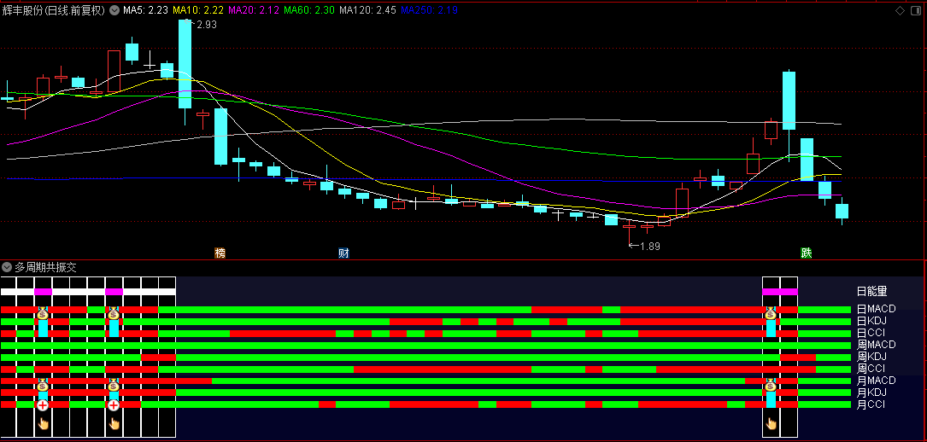Click the rightmost magenta 日能量 block

click(x=780, y=292)
